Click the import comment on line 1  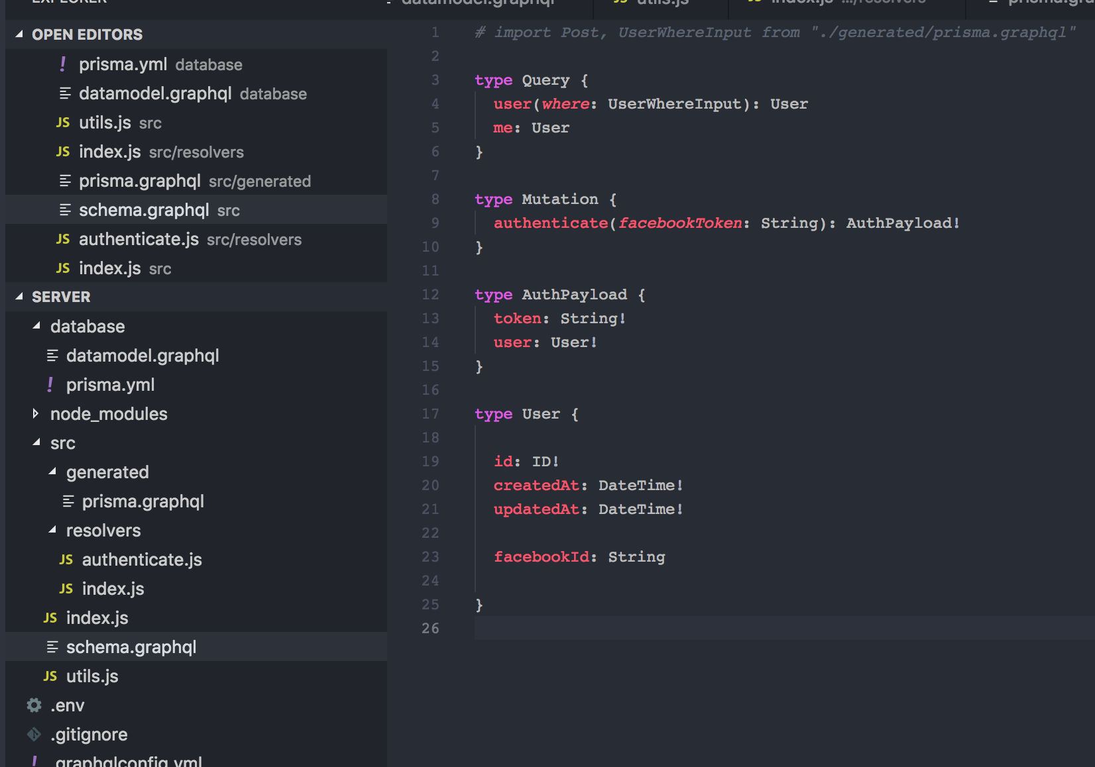click(776, 32)
